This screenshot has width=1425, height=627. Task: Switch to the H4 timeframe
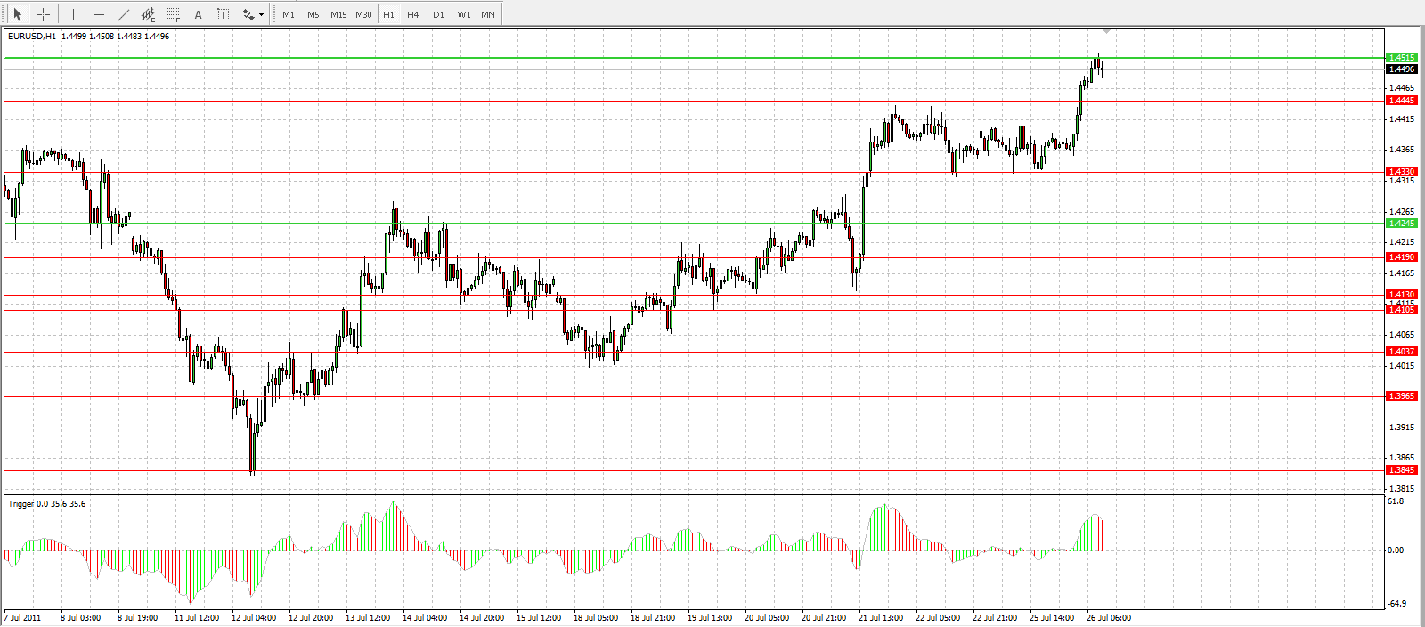pyautogui.click(x=413, y=14)
